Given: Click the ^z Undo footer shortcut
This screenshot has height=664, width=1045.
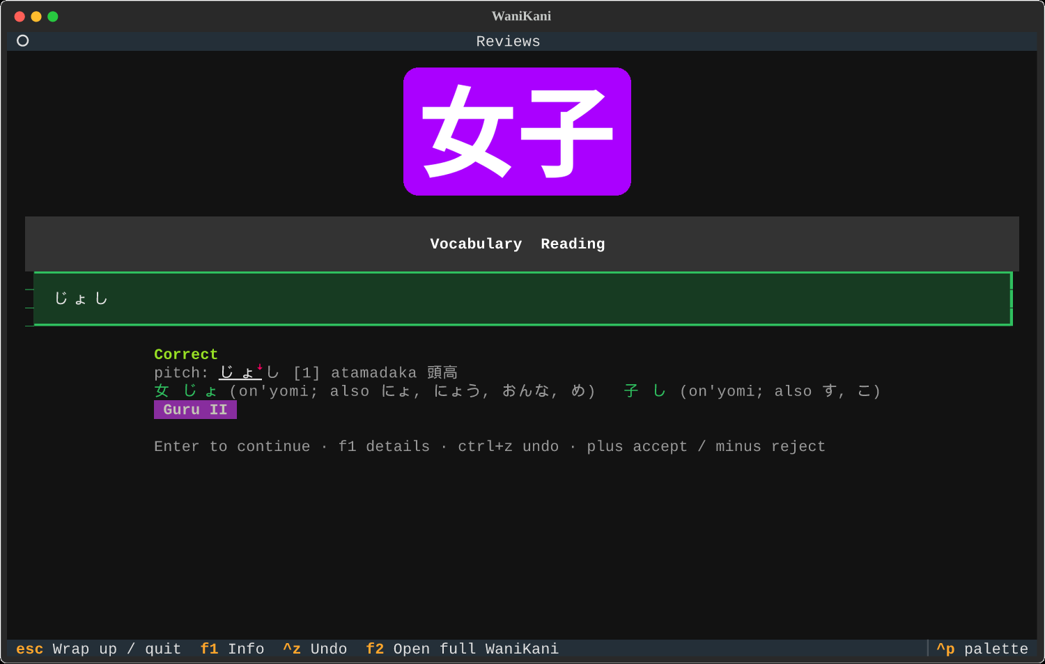Looking at the screenshot, I should [x=315, y=649].
